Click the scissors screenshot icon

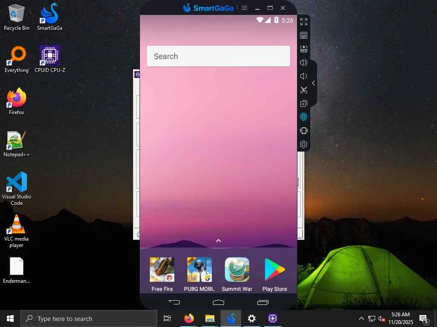point(303,90)
